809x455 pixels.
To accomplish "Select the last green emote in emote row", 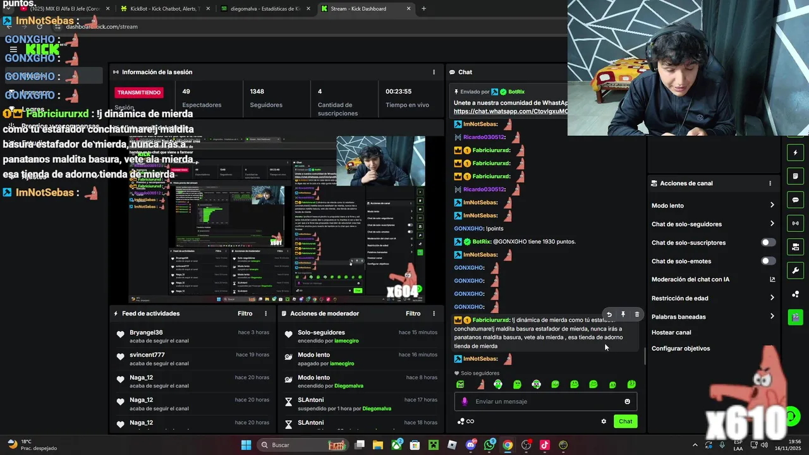I will 631,384.
